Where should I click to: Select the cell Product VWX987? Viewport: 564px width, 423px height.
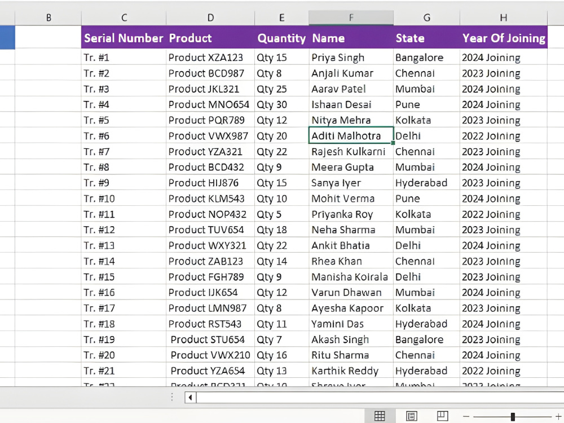tap(210, 135)
